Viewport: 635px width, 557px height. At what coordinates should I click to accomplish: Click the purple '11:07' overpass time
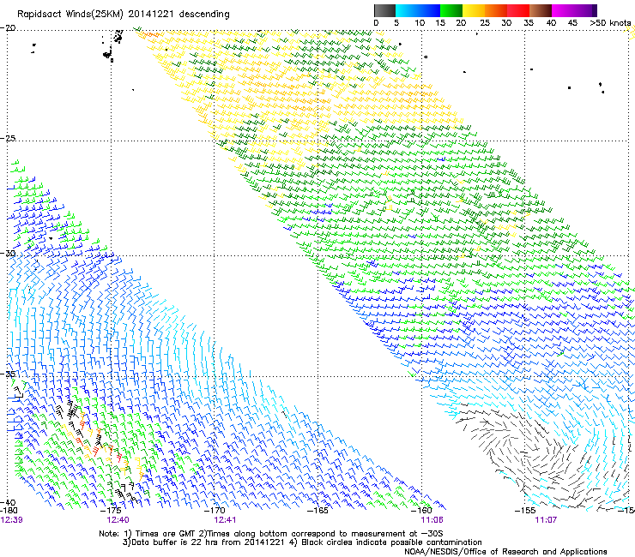[546, 520]
